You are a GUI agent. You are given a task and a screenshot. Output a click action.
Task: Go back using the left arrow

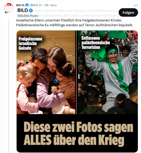(x=7, y=12)
